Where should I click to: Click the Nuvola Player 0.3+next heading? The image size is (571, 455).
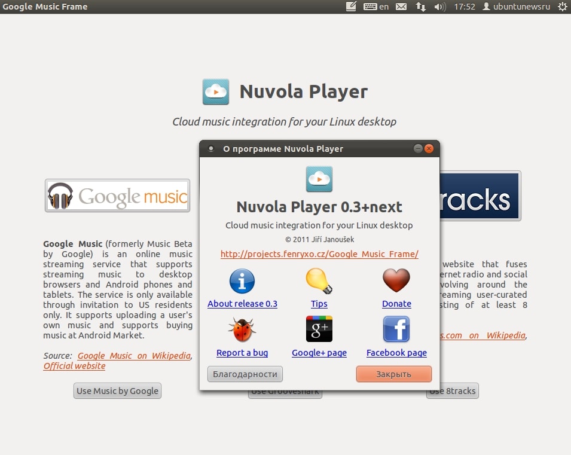coord(319,207)
